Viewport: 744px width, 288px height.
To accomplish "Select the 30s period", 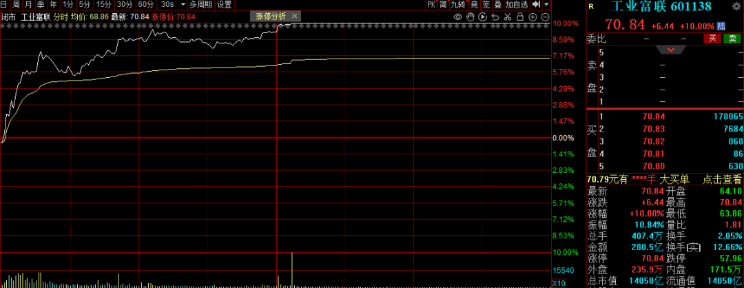I will (x=167, y=5).
